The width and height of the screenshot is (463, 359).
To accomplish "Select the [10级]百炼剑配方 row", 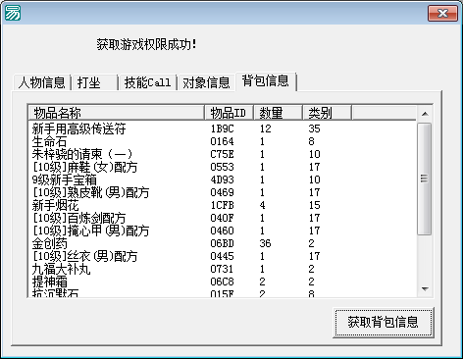I will pyautogui.click(x=223, y=218).
